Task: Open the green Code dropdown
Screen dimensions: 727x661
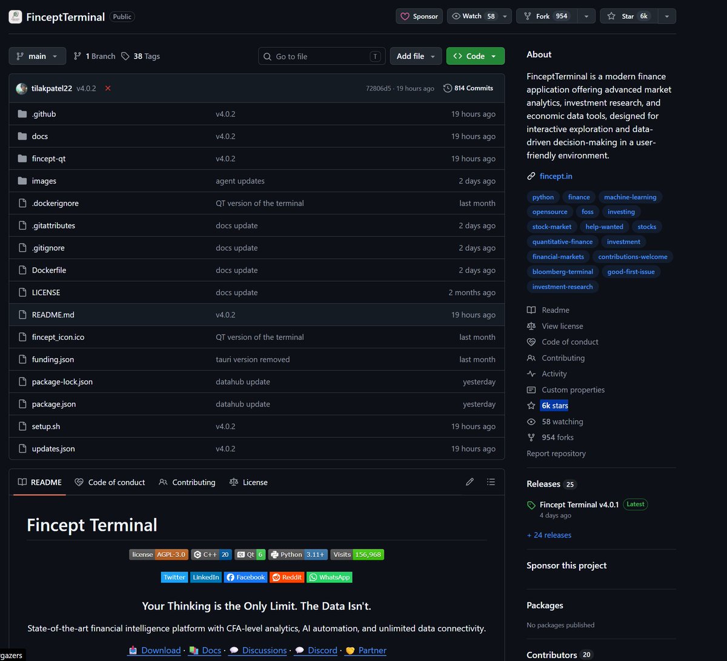Action: (x=476, y=56)
